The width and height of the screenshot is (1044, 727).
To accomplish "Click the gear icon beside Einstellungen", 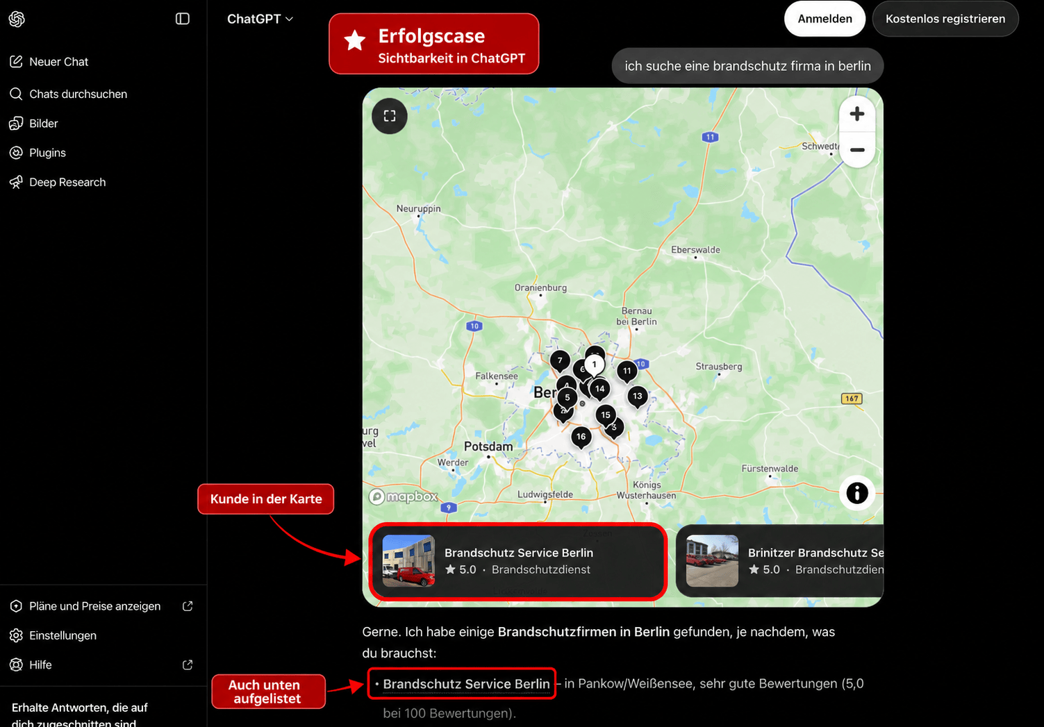I will [x=16, y=635].
